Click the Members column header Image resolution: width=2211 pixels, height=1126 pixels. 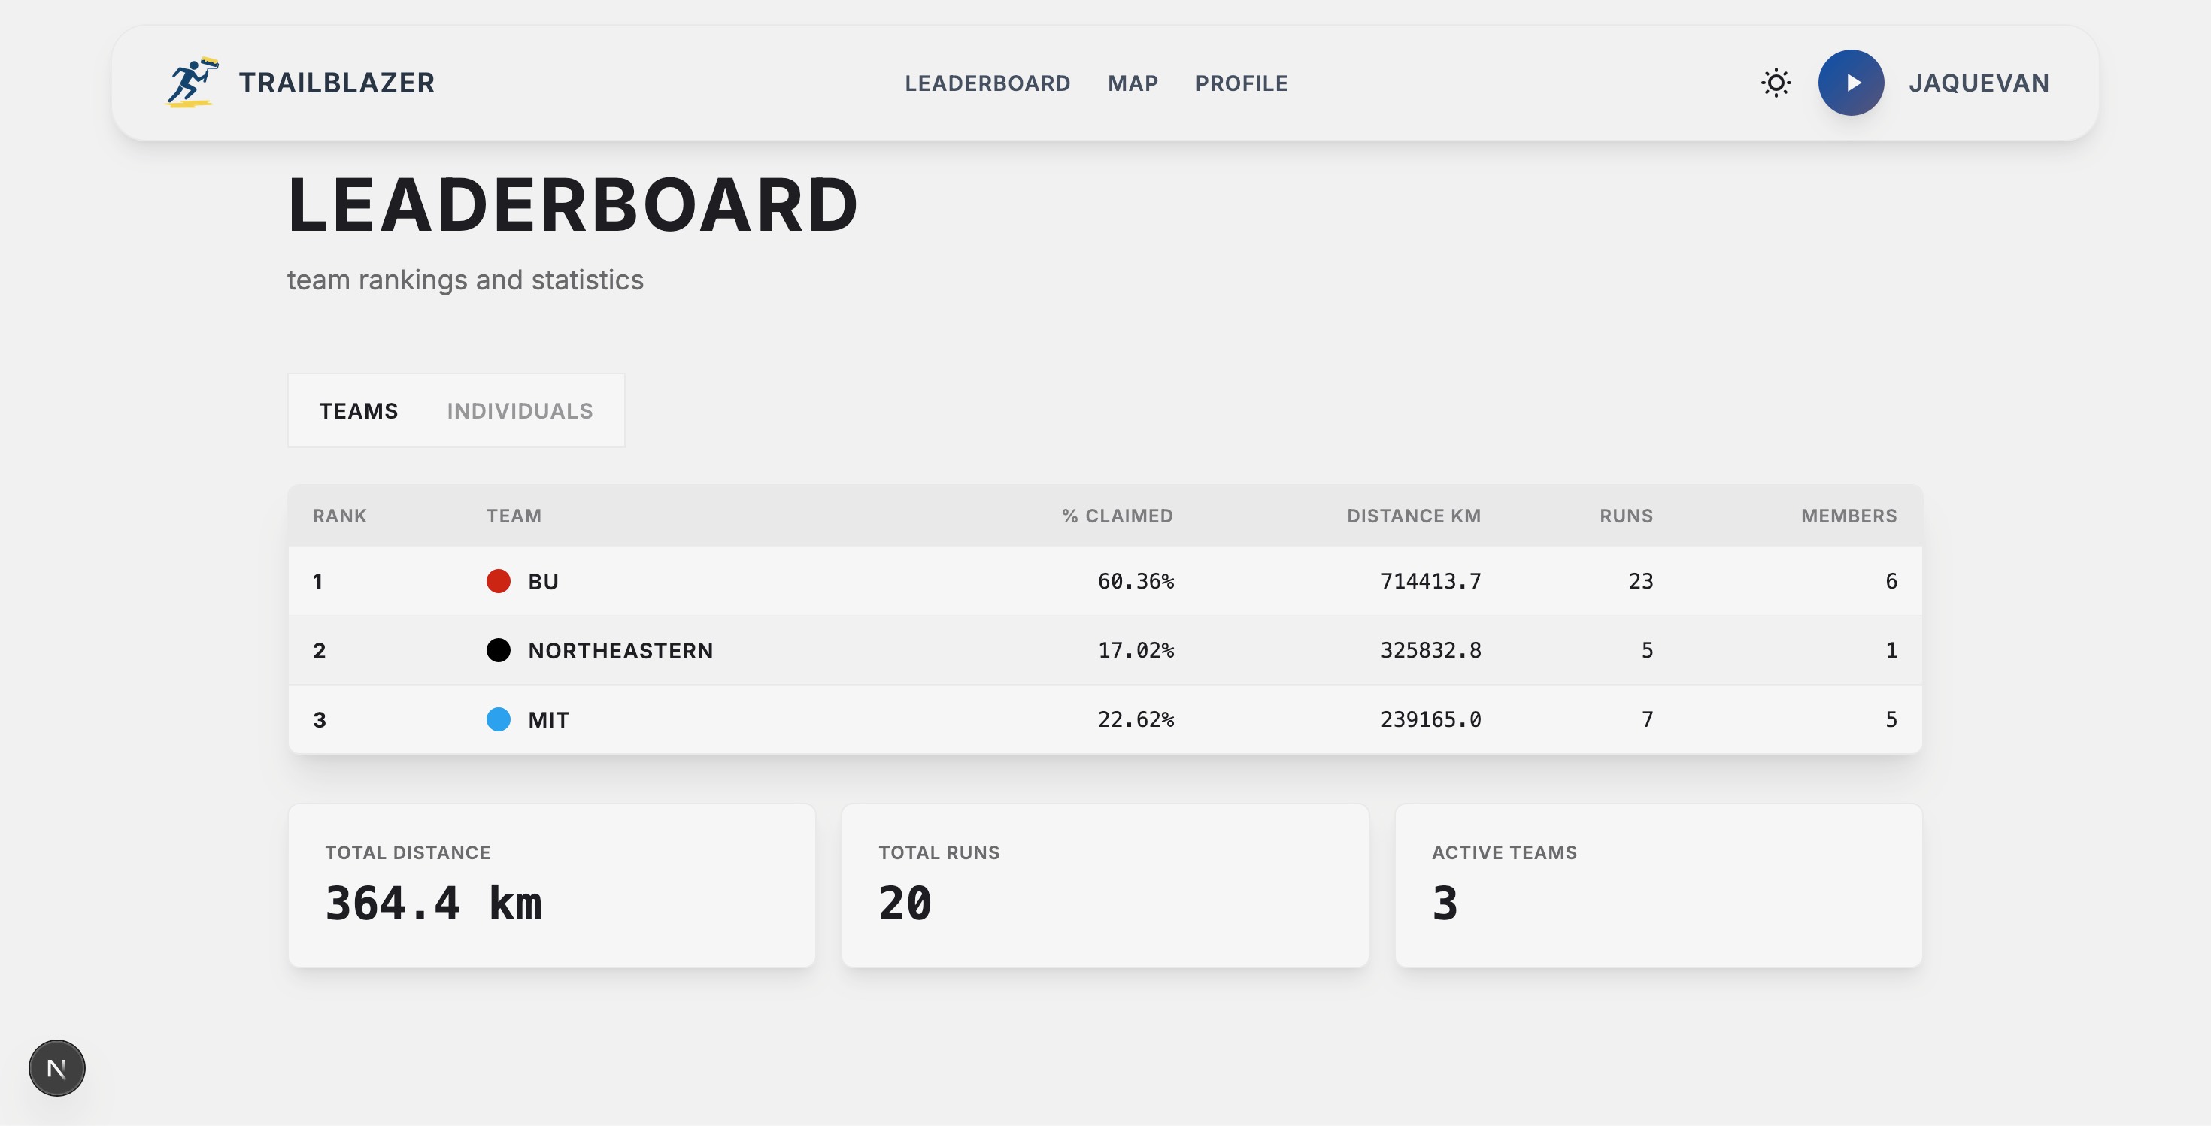pyautogui.click(x=1848, y=516)
